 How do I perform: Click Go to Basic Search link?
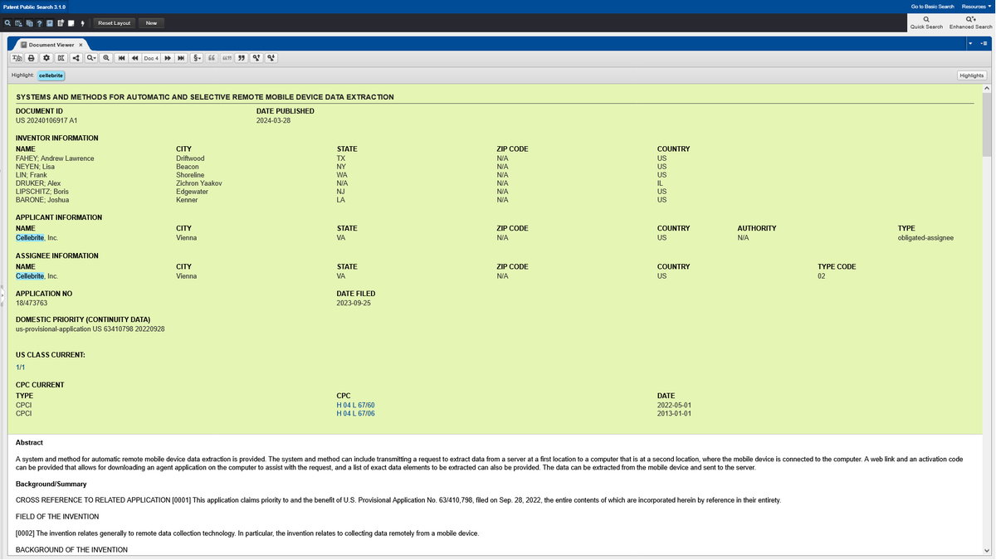click(932, 7)
